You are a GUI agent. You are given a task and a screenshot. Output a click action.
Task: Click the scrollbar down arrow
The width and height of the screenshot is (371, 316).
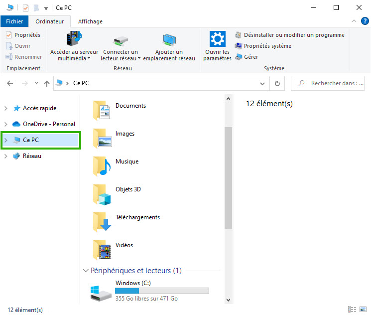point(228,300)
